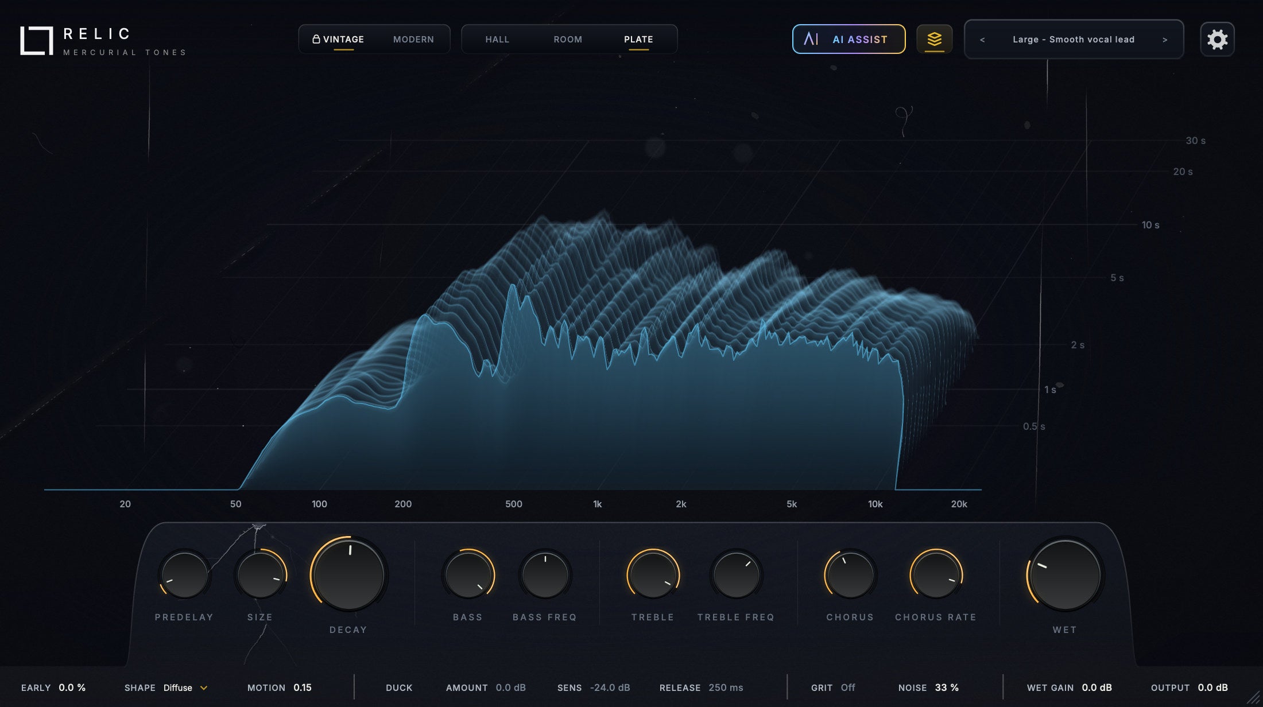The image size is (1263, 707).
Task: Click the Chorus knob
Action: (850, 575)
